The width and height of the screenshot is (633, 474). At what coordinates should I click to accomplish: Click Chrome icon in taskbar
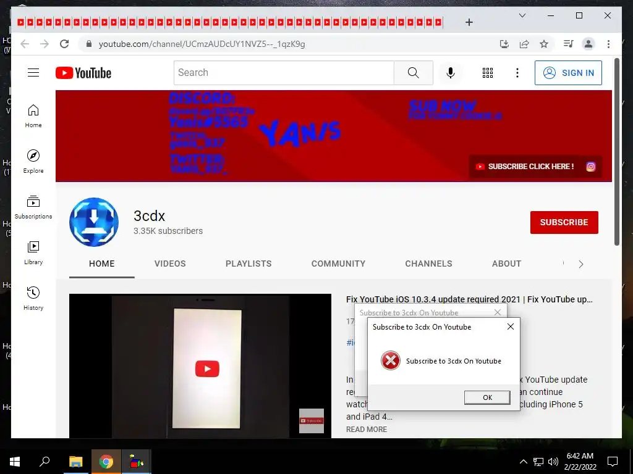click(x=106, y=462)
